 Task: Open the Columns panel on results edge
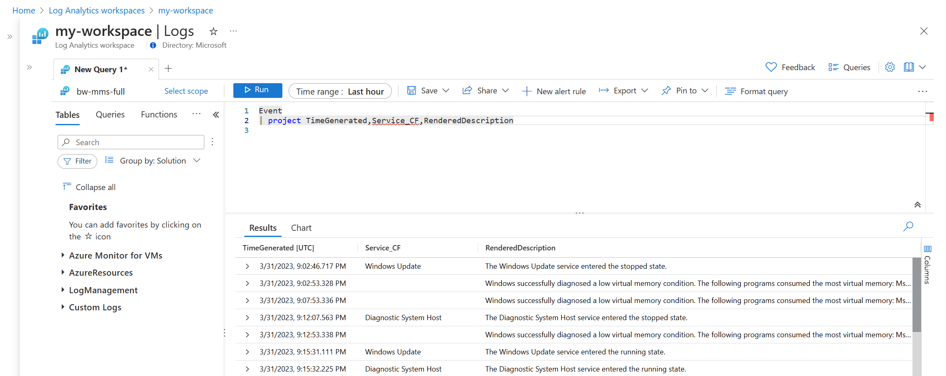pos(927,264)
